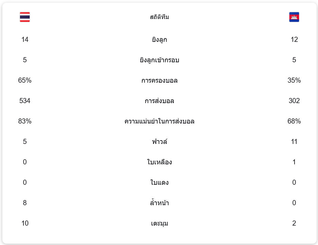Select the การส่งบอล passes label
The height and width of the screenshot is (245, 318).
pos(159,101)
